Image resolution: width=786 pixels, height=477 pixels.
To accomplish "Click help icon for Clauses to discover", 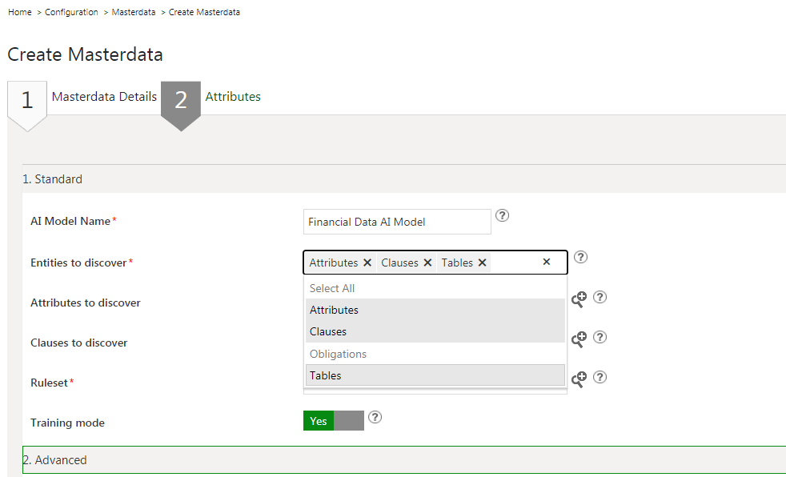I will point(600,337).
